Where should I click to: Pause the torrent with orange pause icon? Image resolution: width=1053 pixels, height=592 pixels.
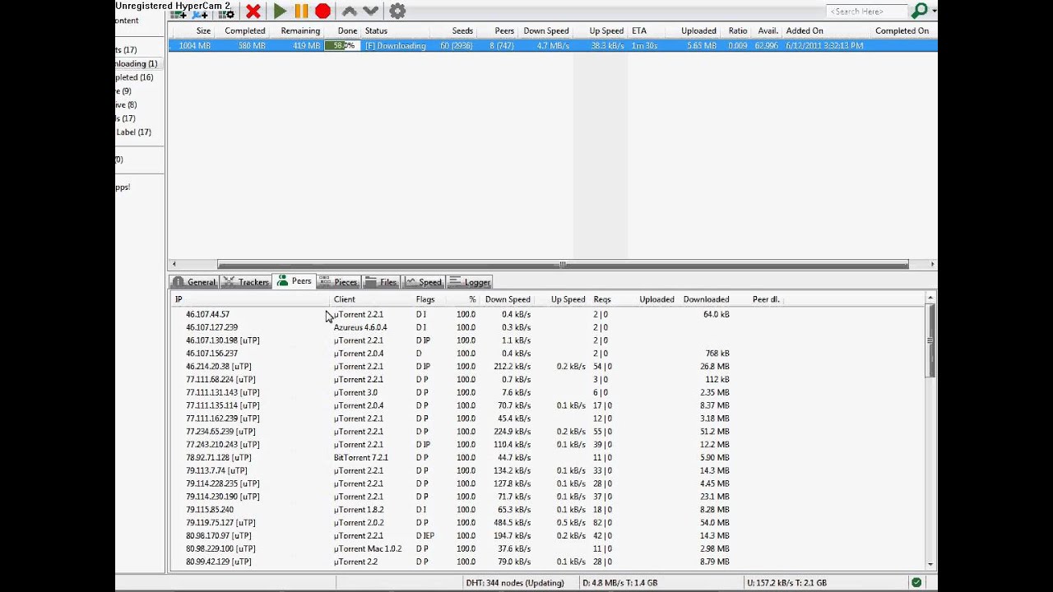(x=301, y=12)
